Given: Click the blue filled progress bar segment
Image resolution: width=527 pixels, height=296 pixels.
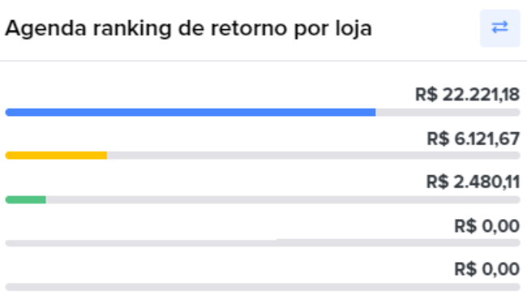Looking at the screenshot, I should [x=190, y=113].
